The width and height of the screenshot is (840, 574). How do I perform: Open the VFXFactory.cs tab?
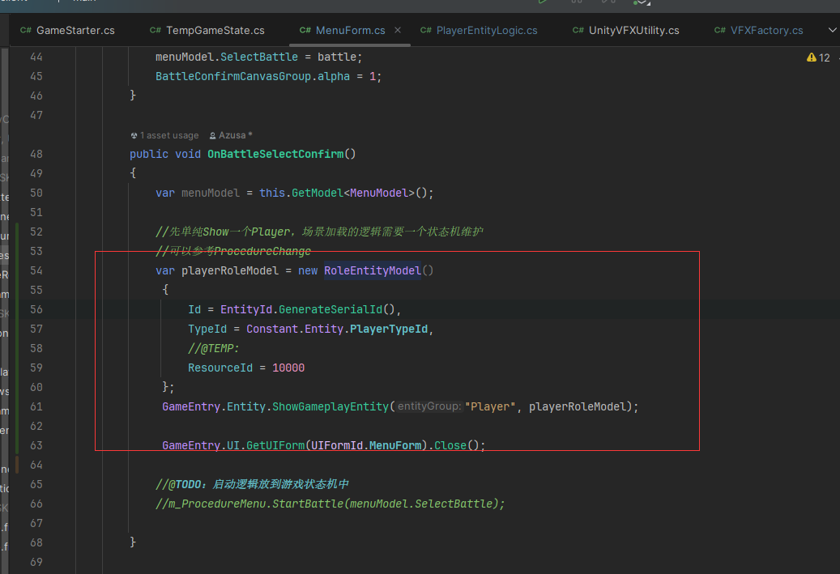pyautogui.click(x=766, y=31)
